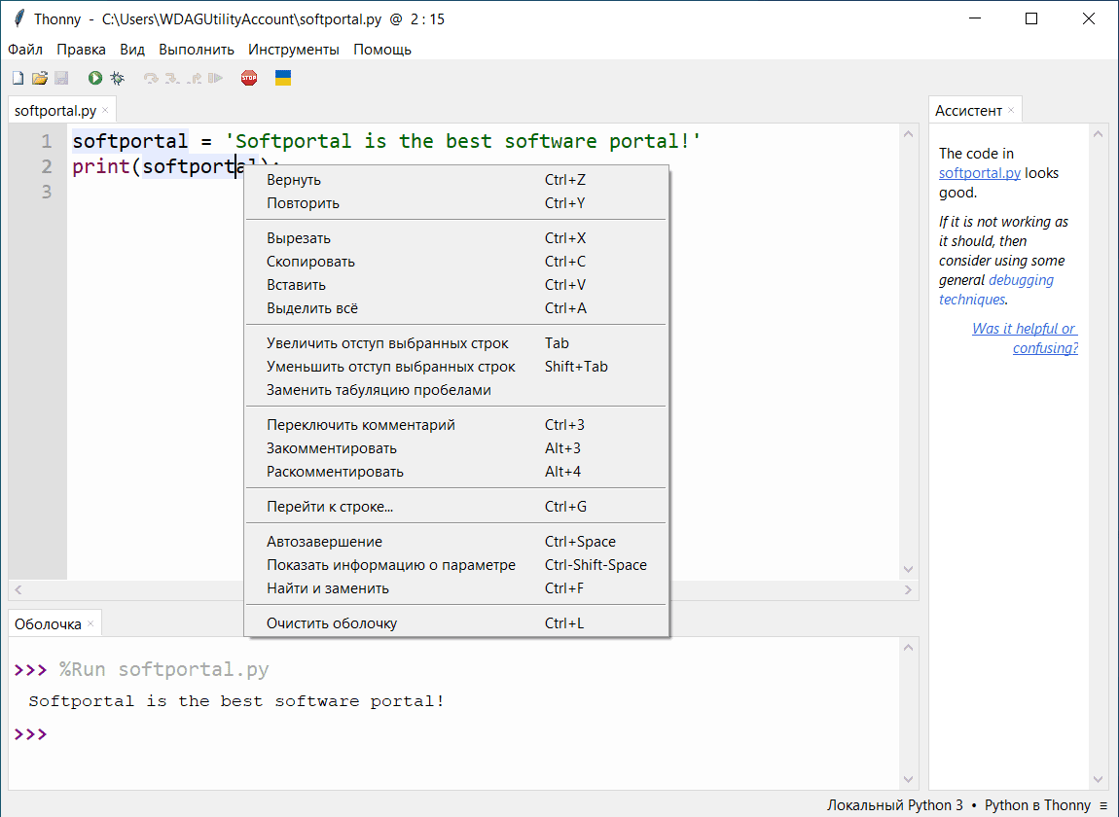Click the New file icon in toolbar
This screenshot has width=1119, height=817.
point(18,78)
